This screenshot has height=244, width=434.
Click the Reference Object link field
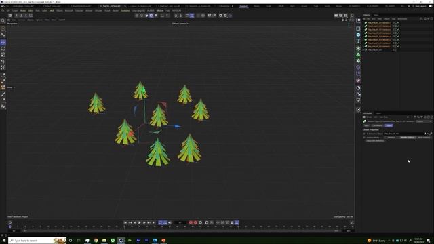(404, 134)
